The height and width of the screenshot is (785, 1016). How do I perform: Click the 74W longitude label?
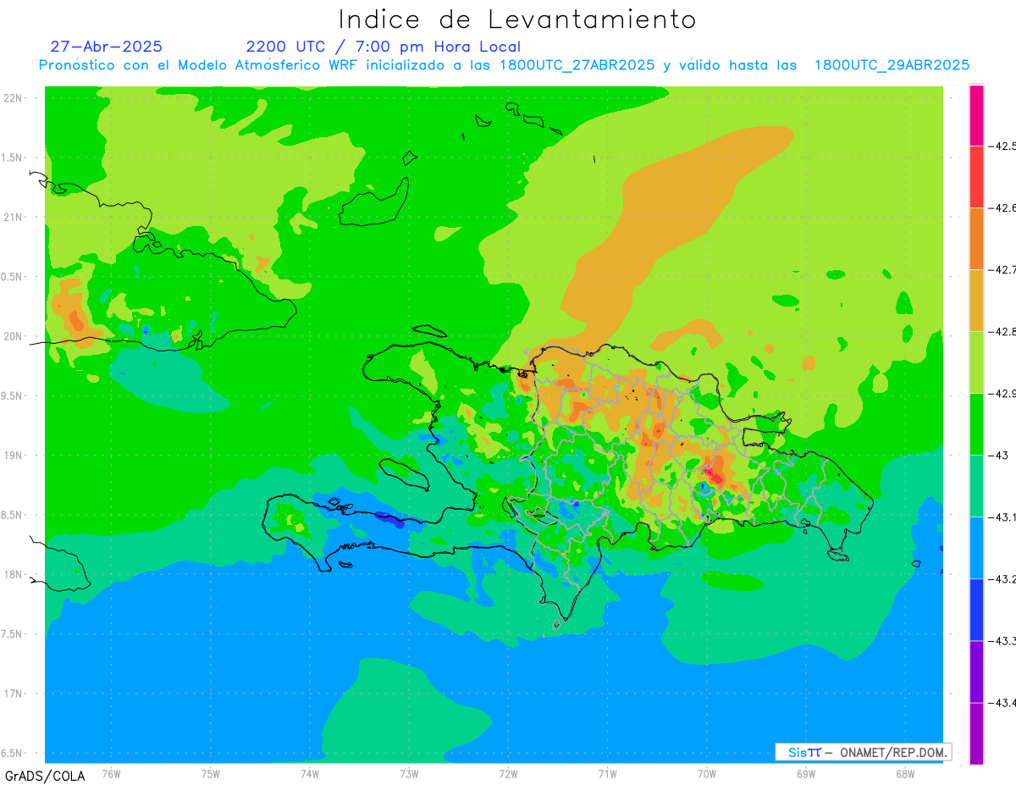pyautogui.click(x=310, y=773)
